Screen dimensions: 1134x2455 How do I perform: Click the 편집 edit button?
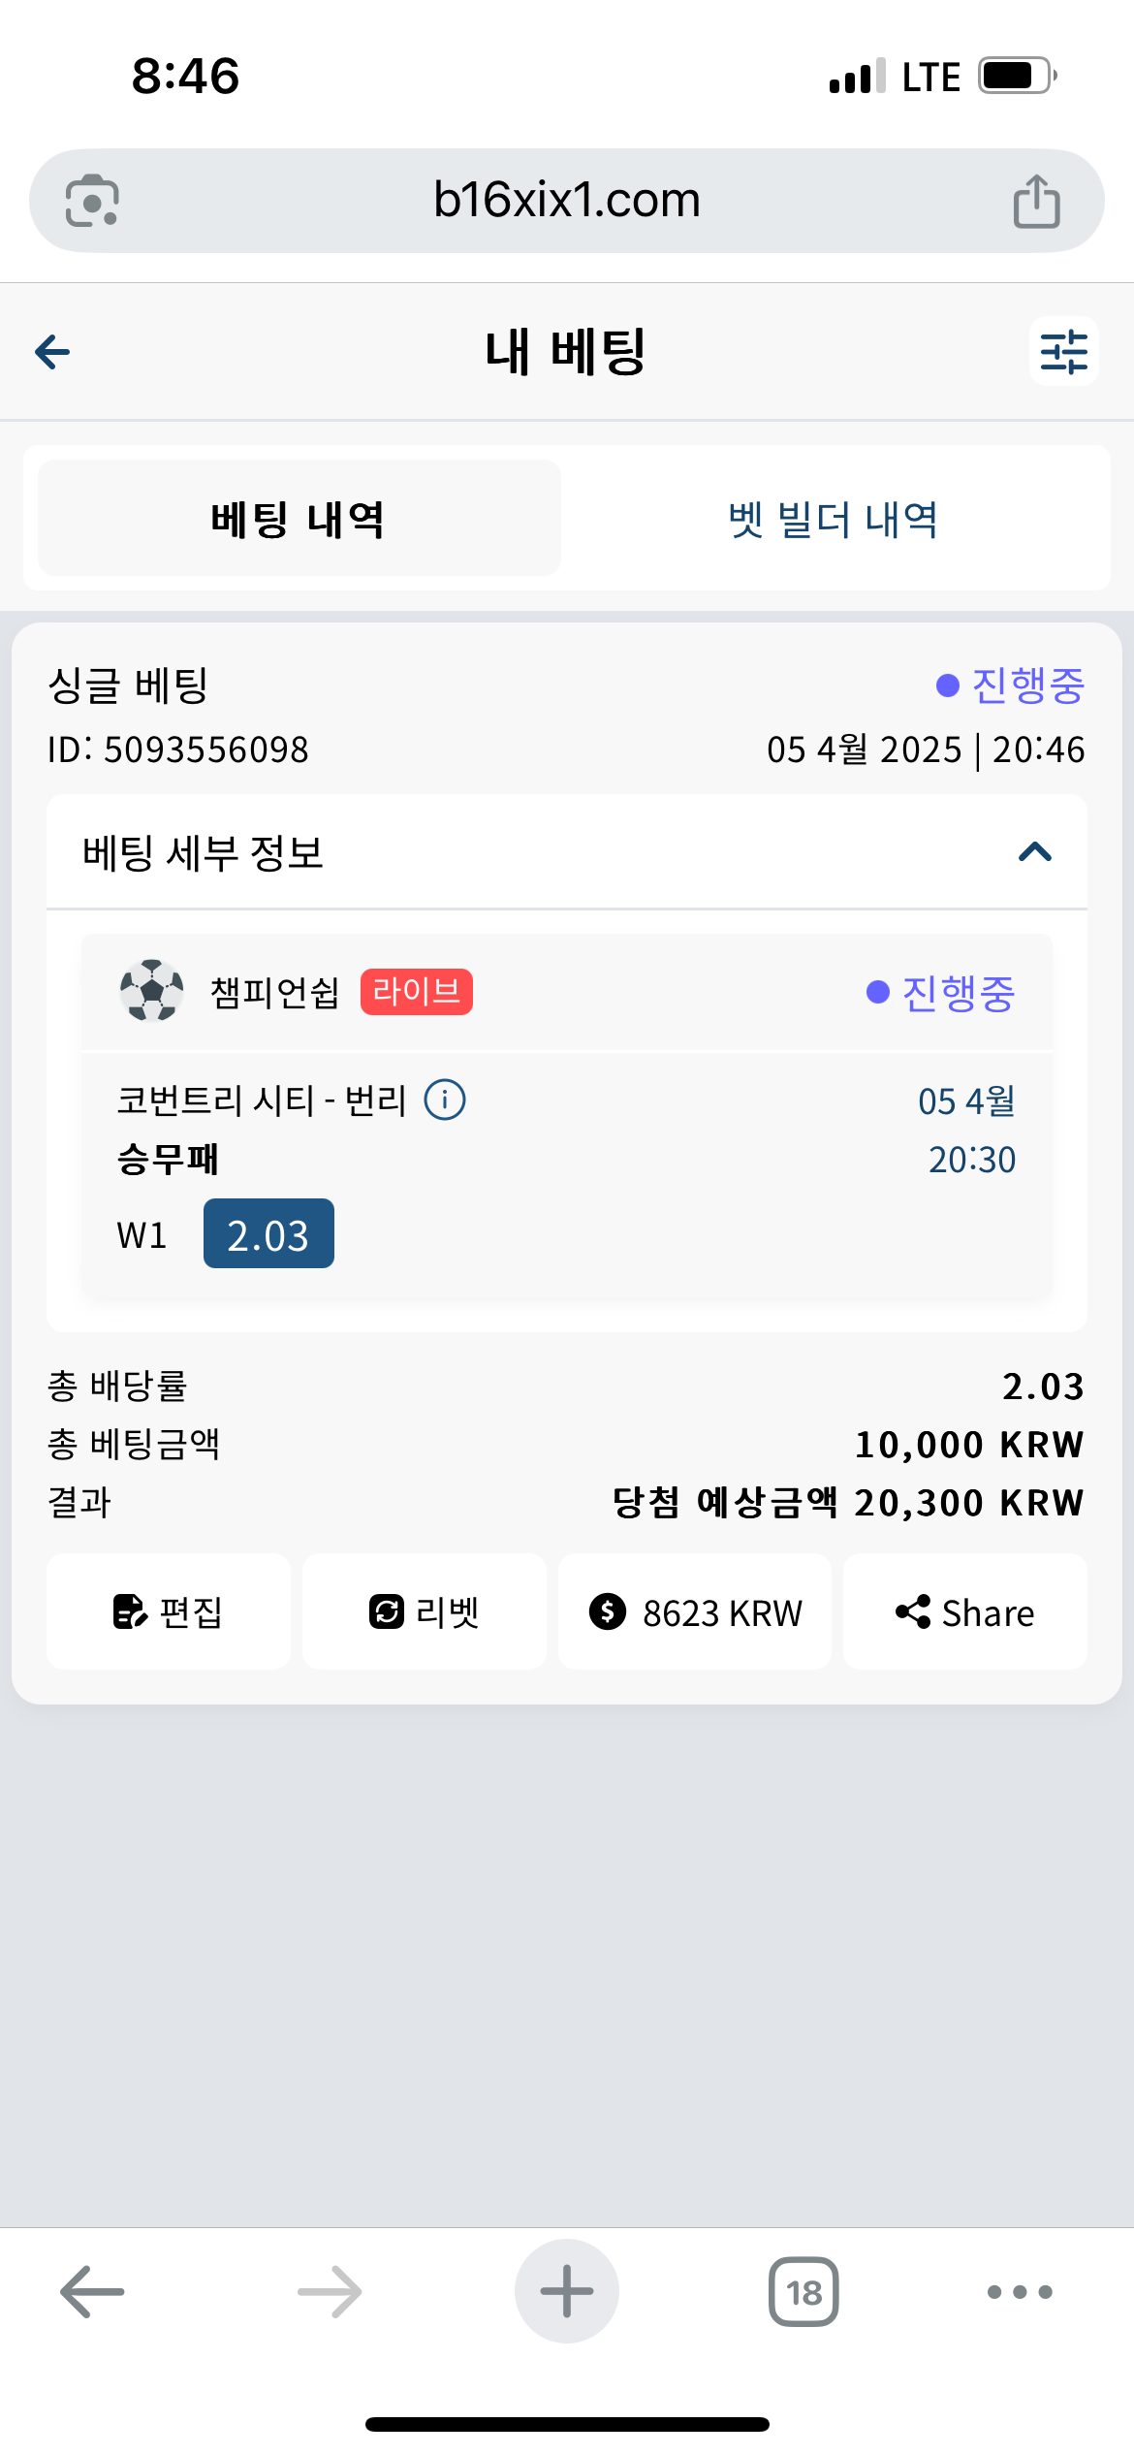169,1612
